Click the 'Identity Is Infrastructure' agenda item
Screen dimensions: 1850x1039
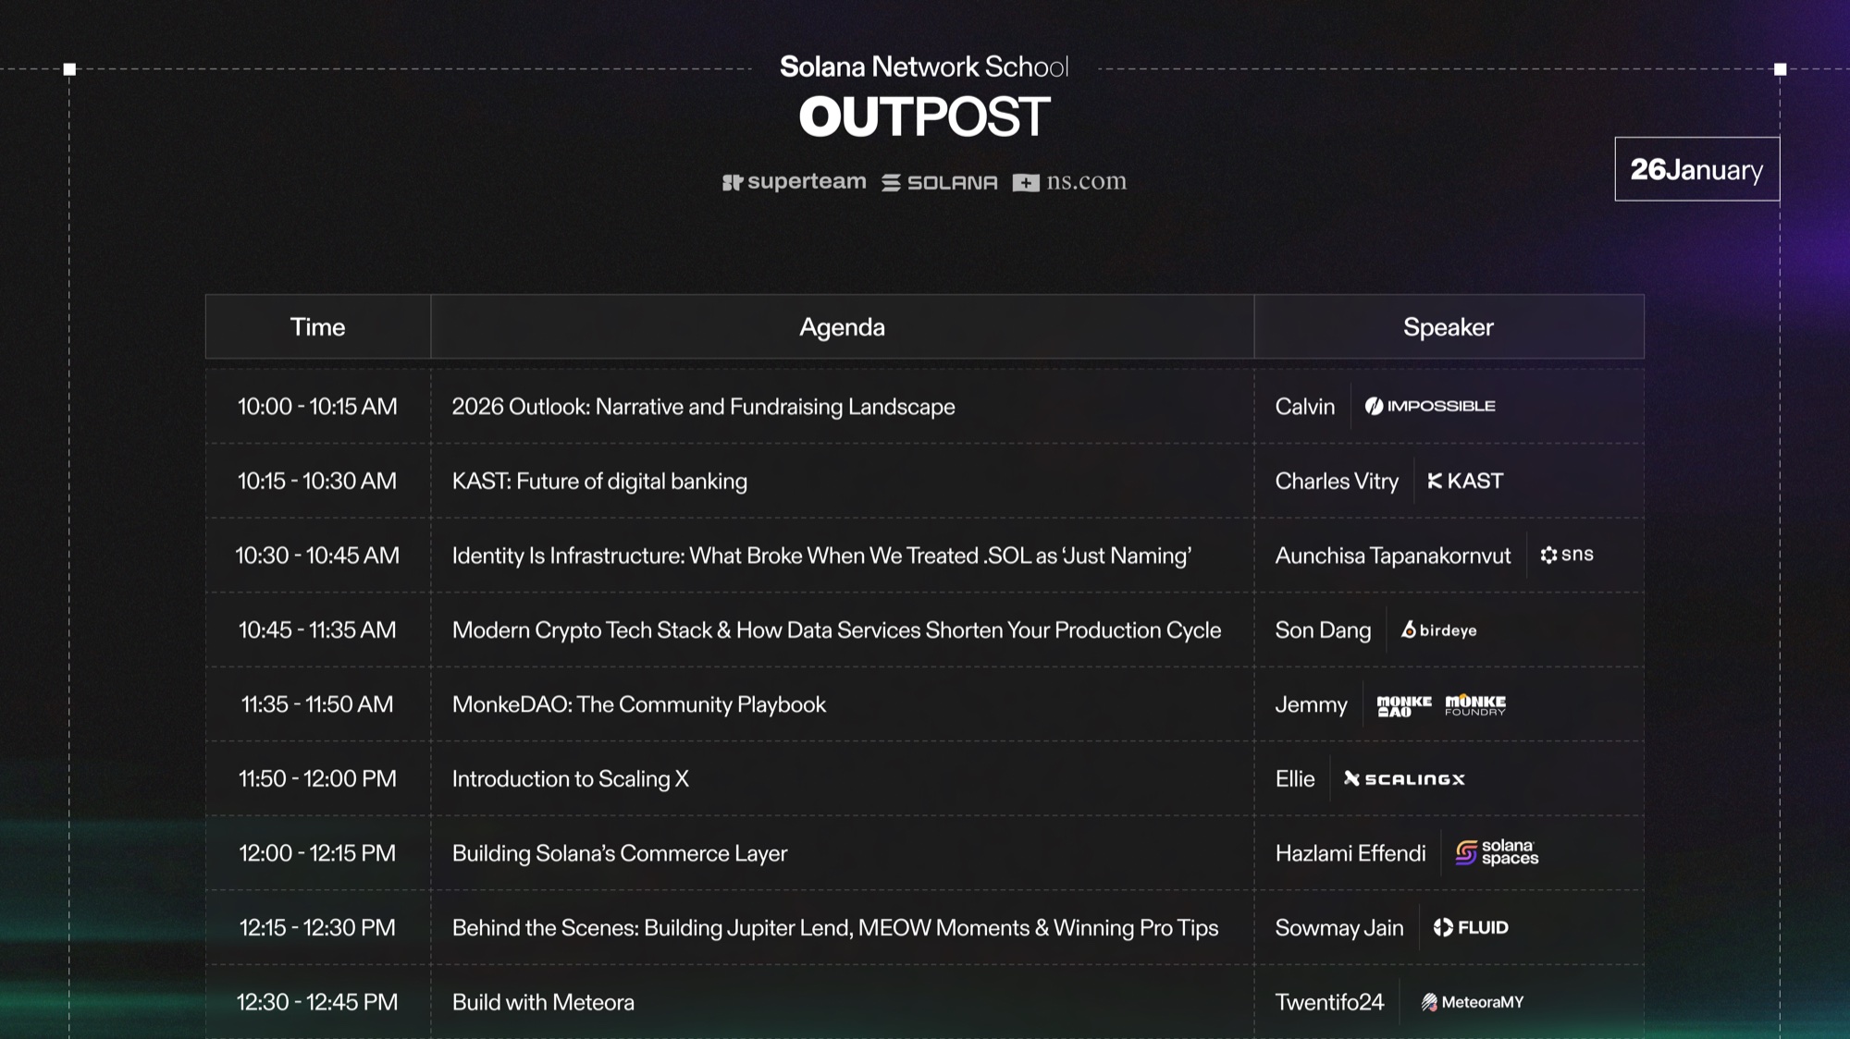click(821, 556)
